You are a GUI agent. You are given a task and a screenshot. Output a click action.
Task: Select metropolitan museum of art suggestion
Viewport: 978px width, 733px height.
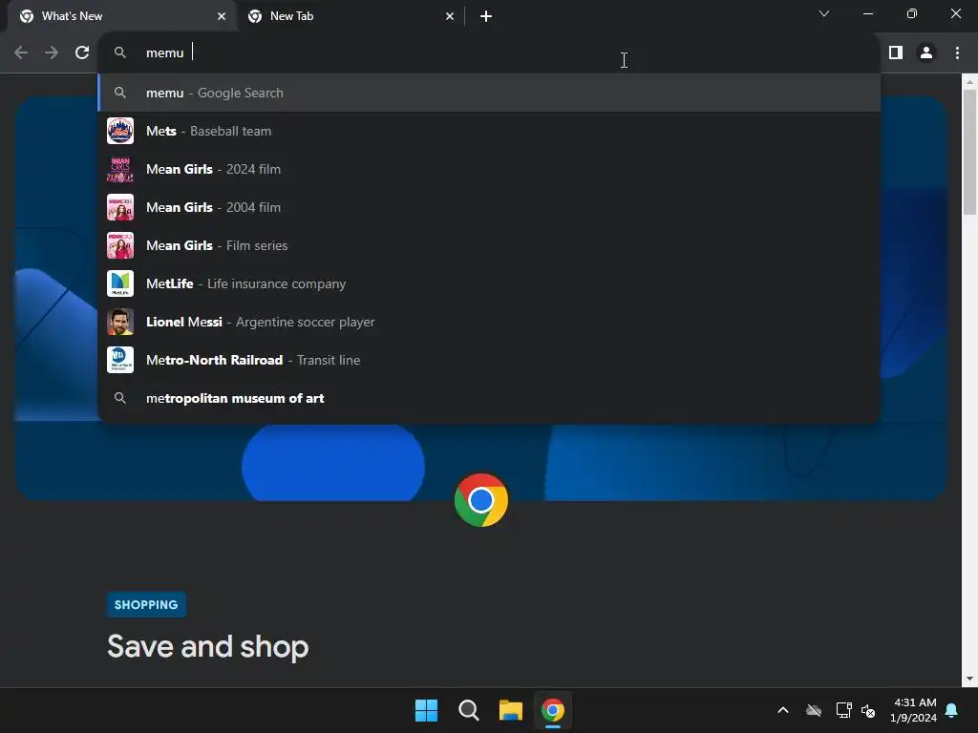click(490, 398)
